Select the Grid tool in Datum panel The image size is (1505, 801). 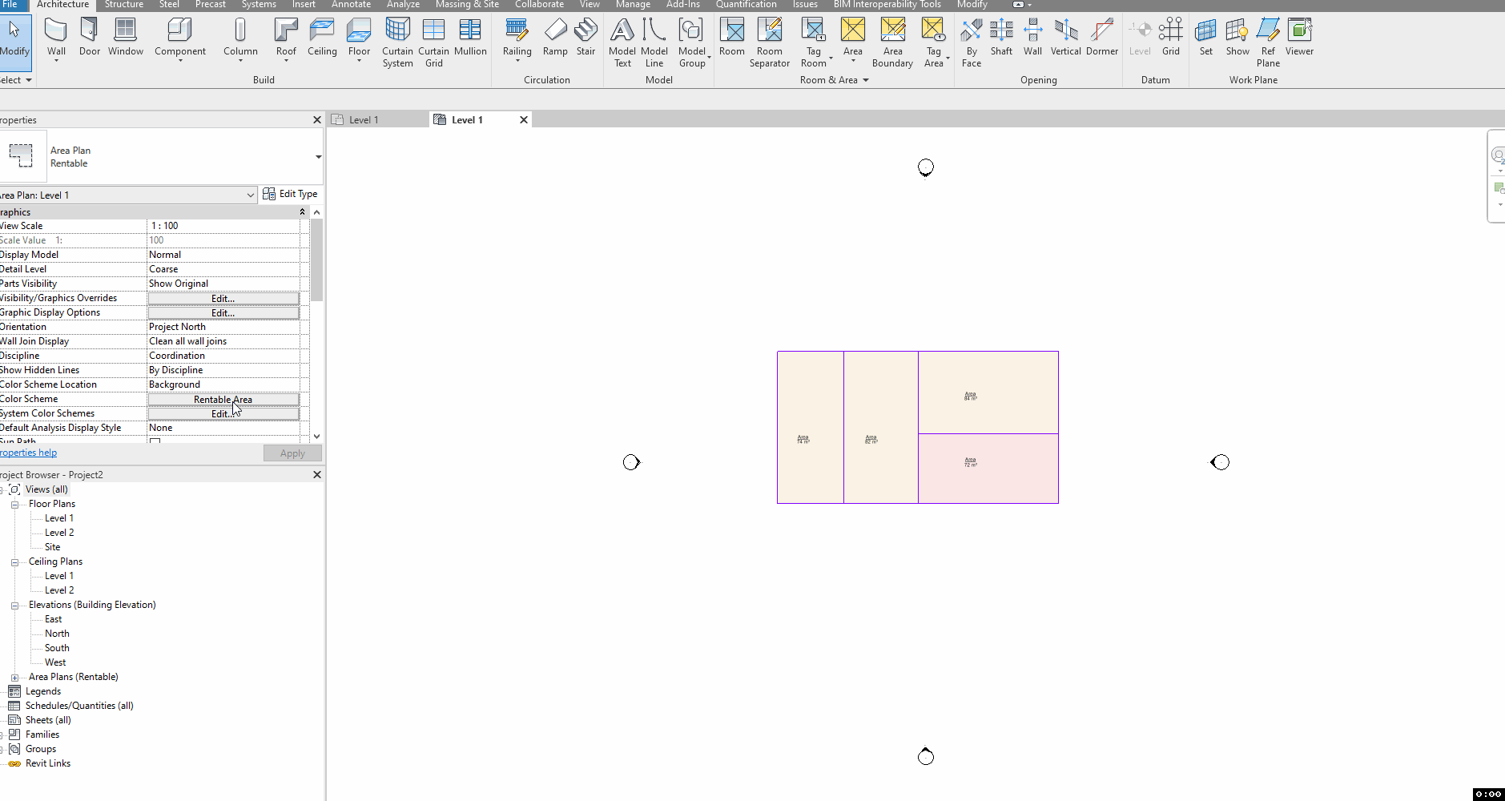pyautogui.click(x=1171, y=34)
